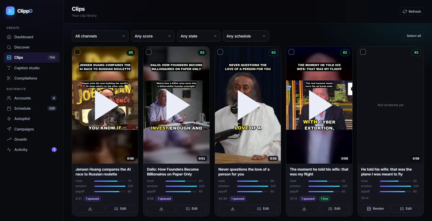Check the unrendered clip's selection box

[363, 52]
